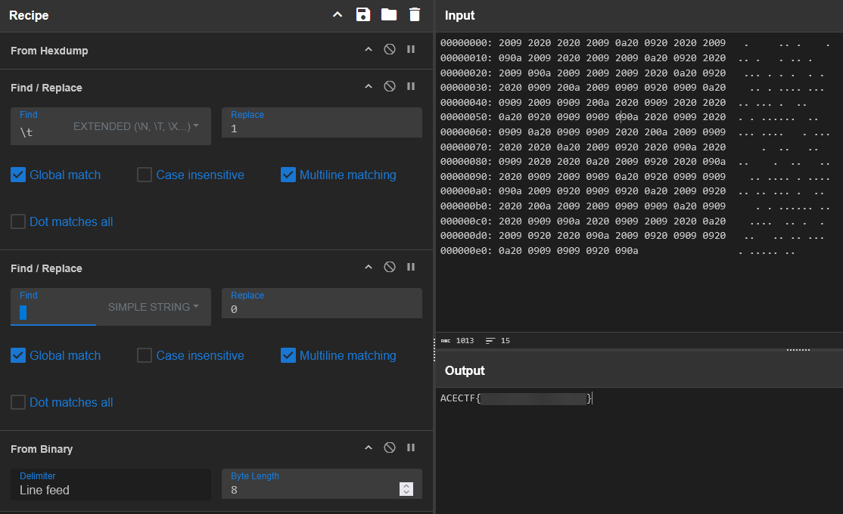
Task: Disable the first Find / Replace operation
Action: tap(390, 87)
